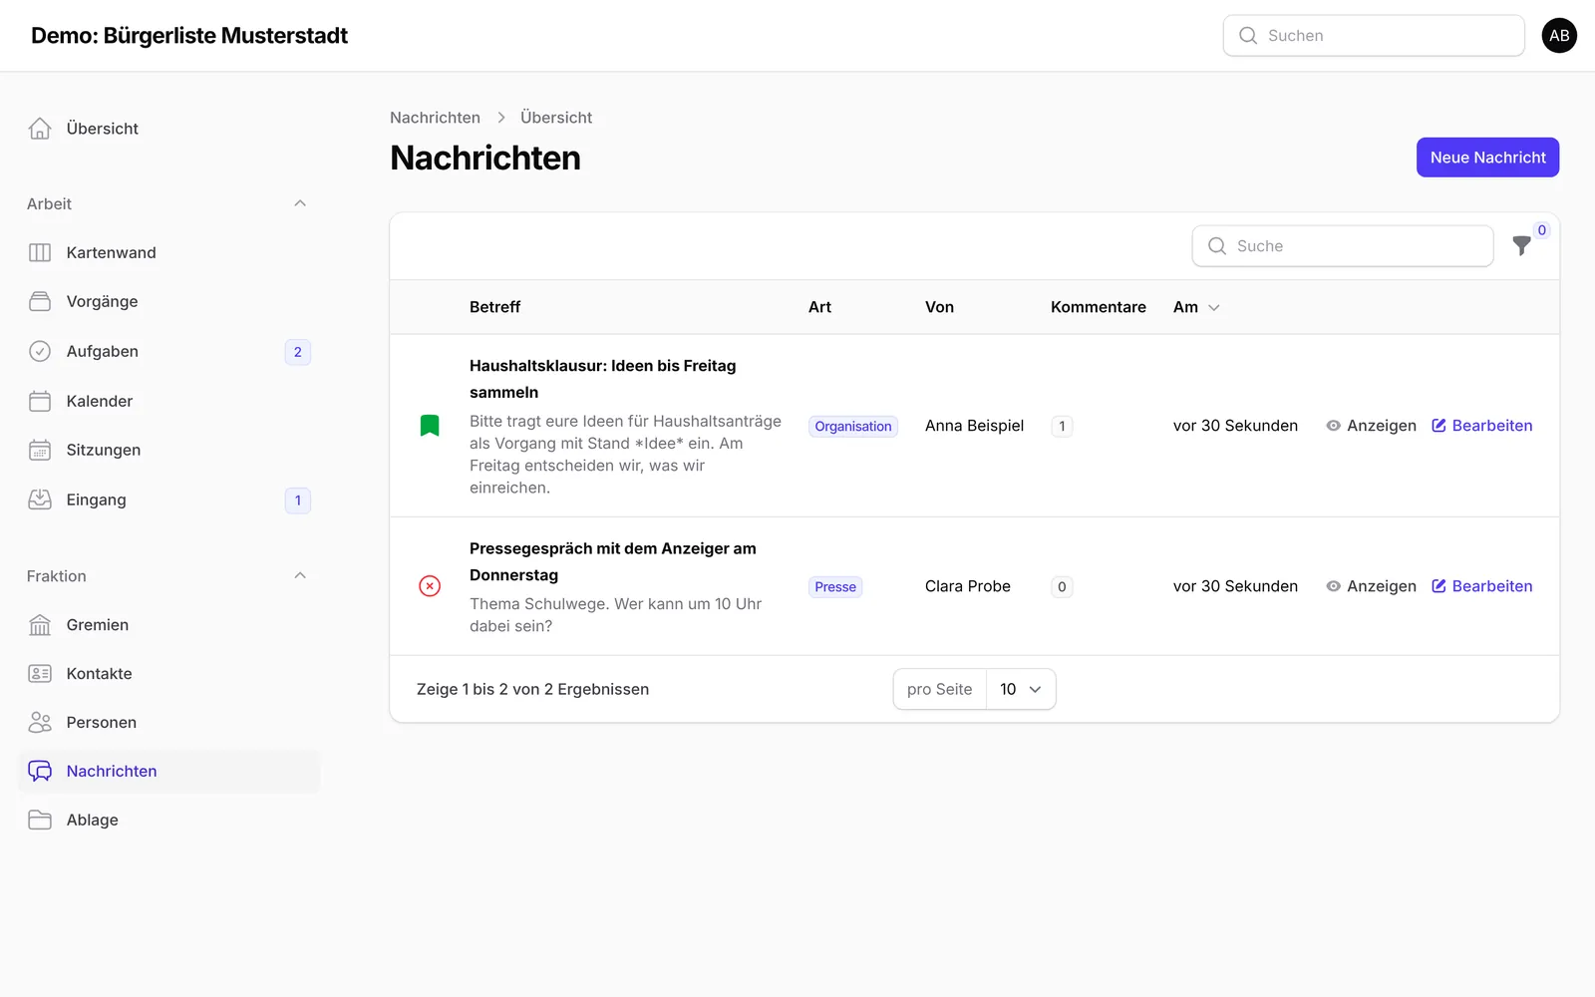
Task: Click the magnifier icon in global Suchen field
Action: 1248,36
